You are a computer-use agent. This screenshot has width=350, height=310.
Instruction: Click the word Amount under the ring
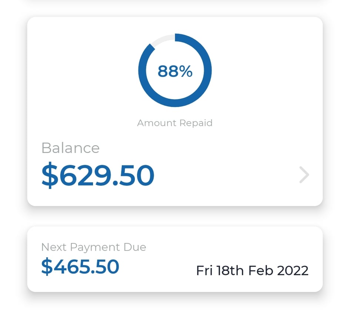point(157,123)
